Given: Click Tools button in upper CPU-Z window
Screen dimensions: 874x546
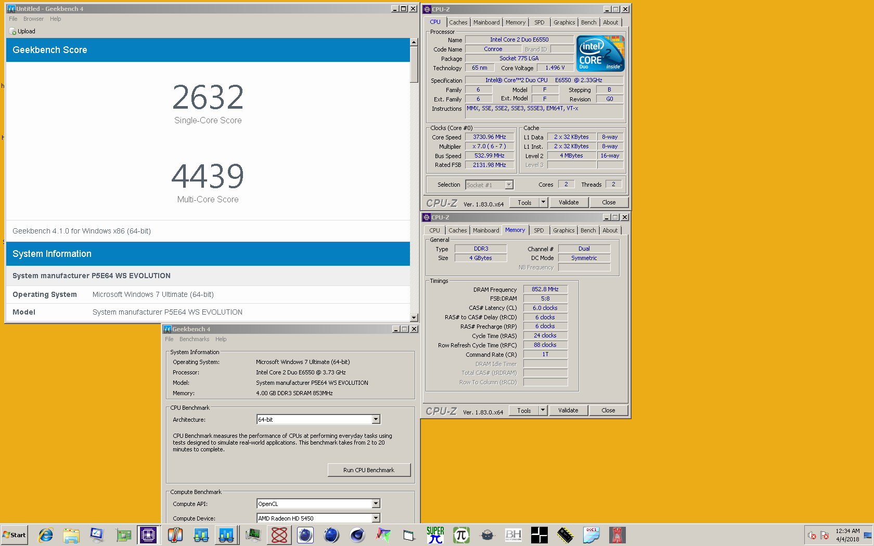Looking at the screenshot, I should click(x=524, y=202).
